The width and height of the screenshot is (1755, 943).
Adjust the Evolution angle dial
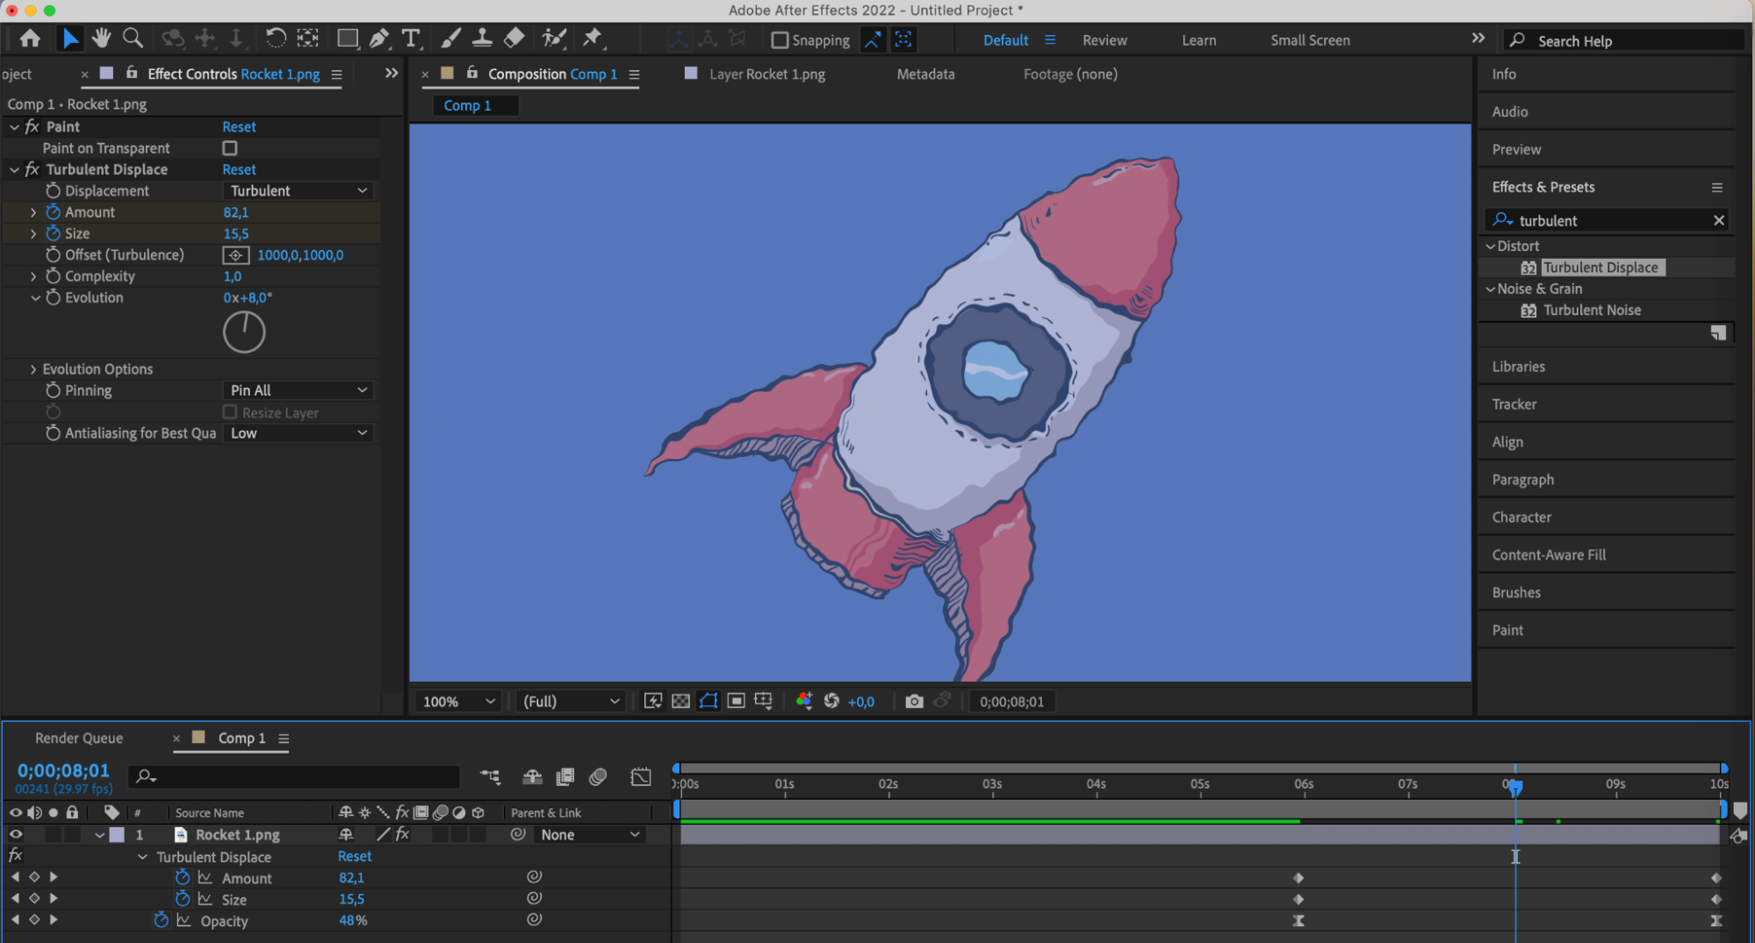coord(244,332)
